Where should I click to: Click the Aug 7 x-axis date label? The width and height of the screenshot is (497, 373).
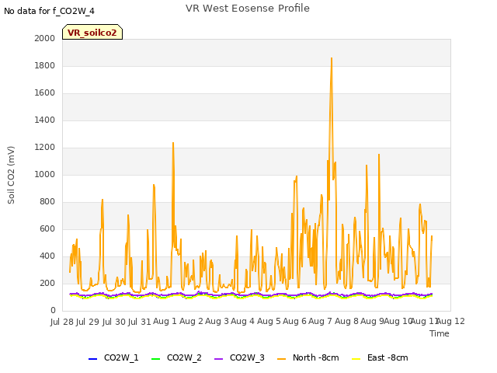click(321, 322)
